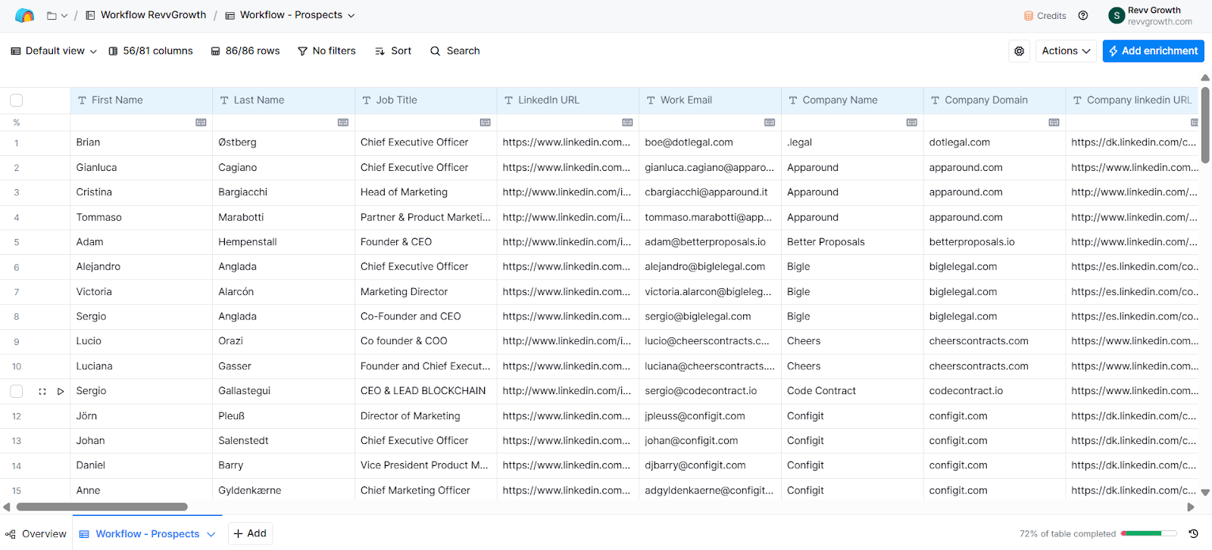Click 72% of table completed text
The width and height of the screenshot is (1212, 550).
click(1067, 533)
